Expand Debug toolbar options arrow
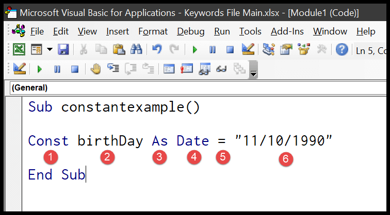The width and height of the screenshot is (390, 215). pos(253,73)
